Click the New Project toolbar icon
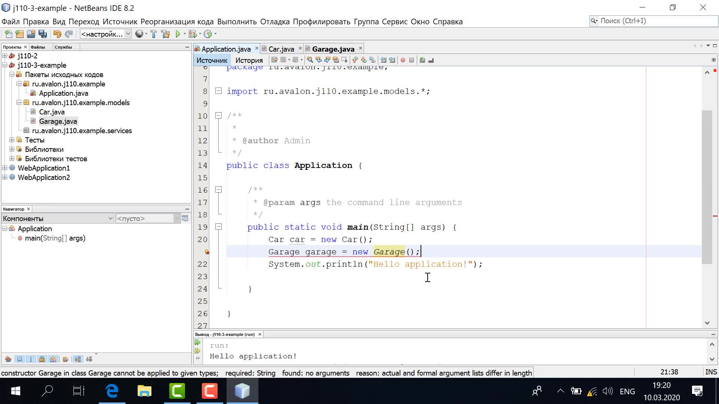Screen dimensions: 719x404 coord(19,34)
